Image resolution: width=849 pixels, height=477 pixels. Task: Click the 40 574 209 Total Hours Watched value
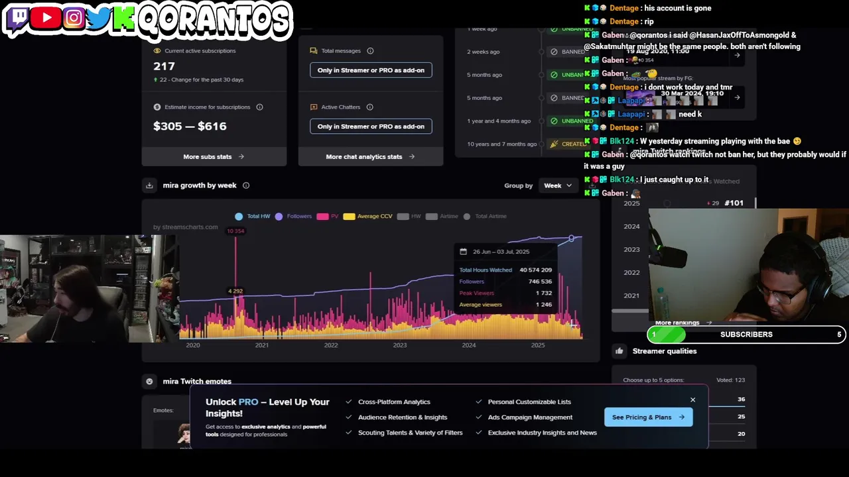point(536,270)
